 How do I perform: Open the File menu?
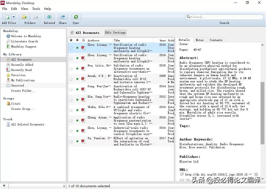pyautogui.click(x=5, y=9)
